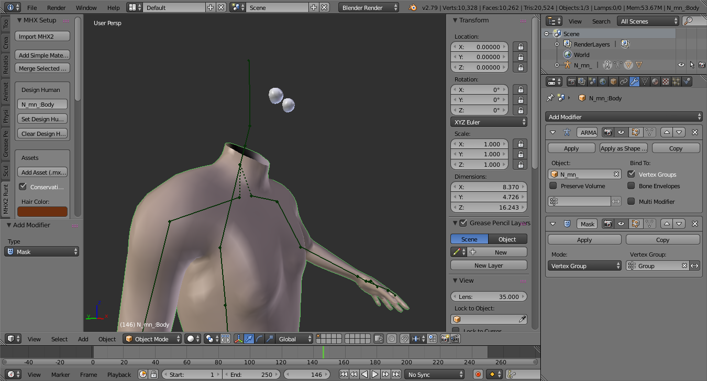Toggle proportional editing circle icon
The width and height of the screenshot is (707, 381).
pyautogui.click(x=392, y=339)
